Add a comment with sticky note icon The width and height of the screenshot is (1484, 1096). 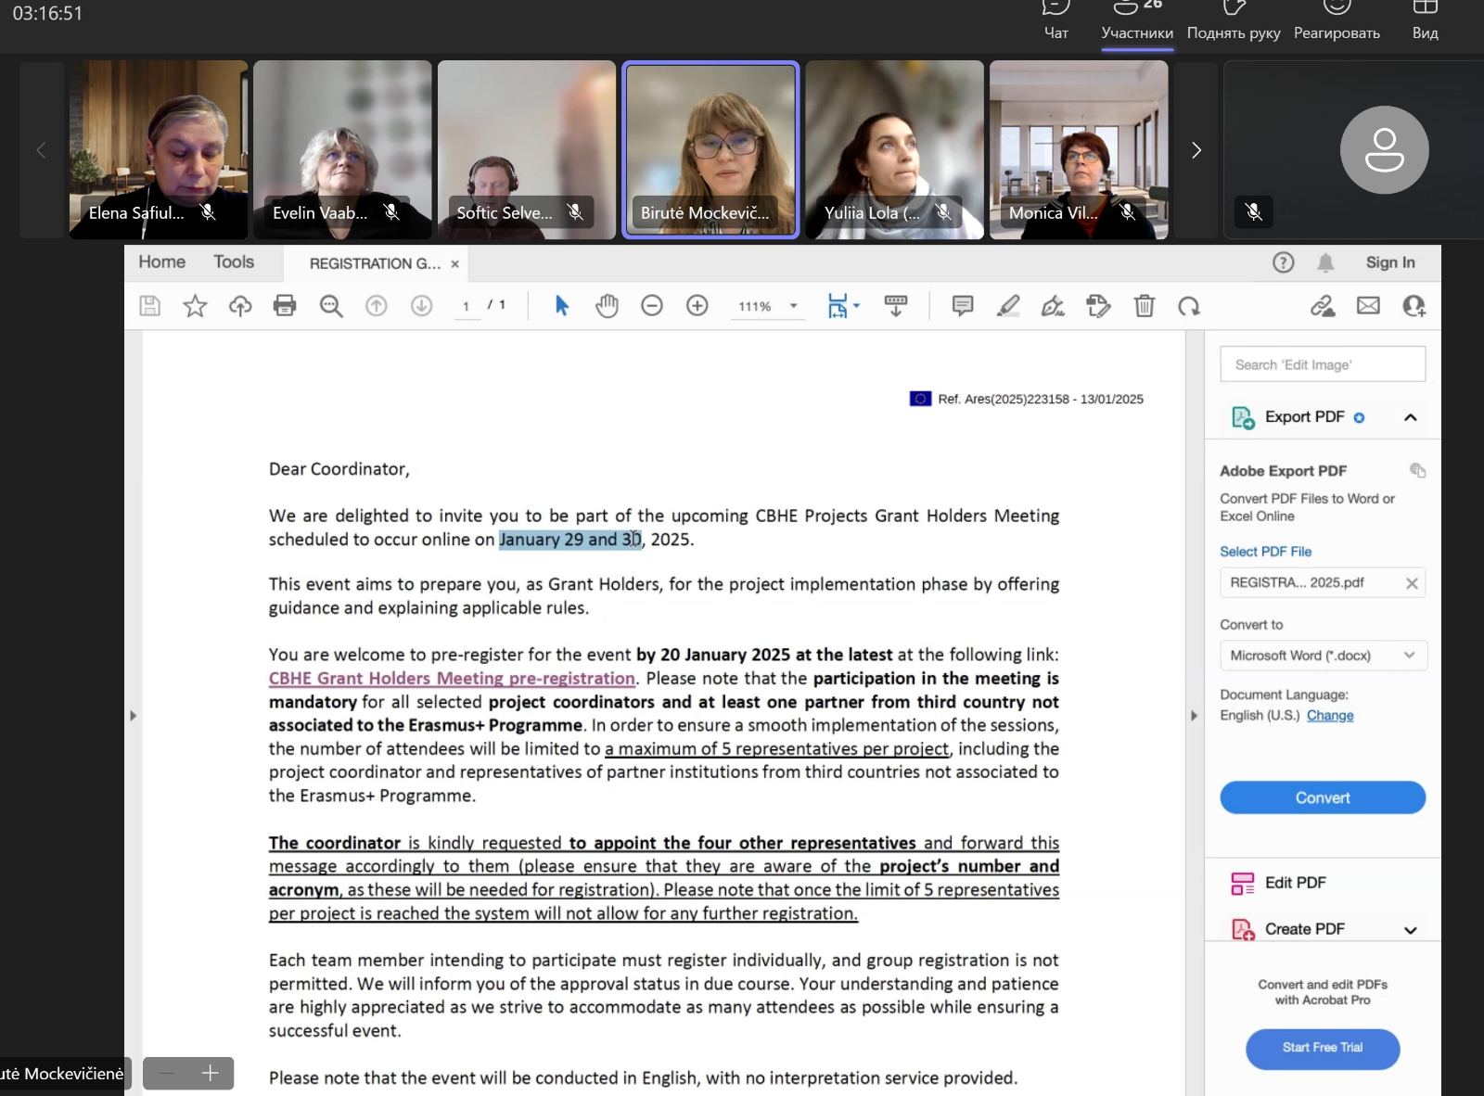coord(963,306)
